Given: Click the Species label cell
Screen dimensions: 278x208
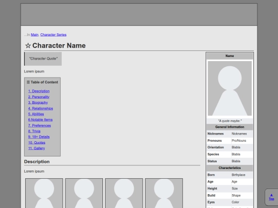Looking at the screenshot, I should click(x=218, y=154).
